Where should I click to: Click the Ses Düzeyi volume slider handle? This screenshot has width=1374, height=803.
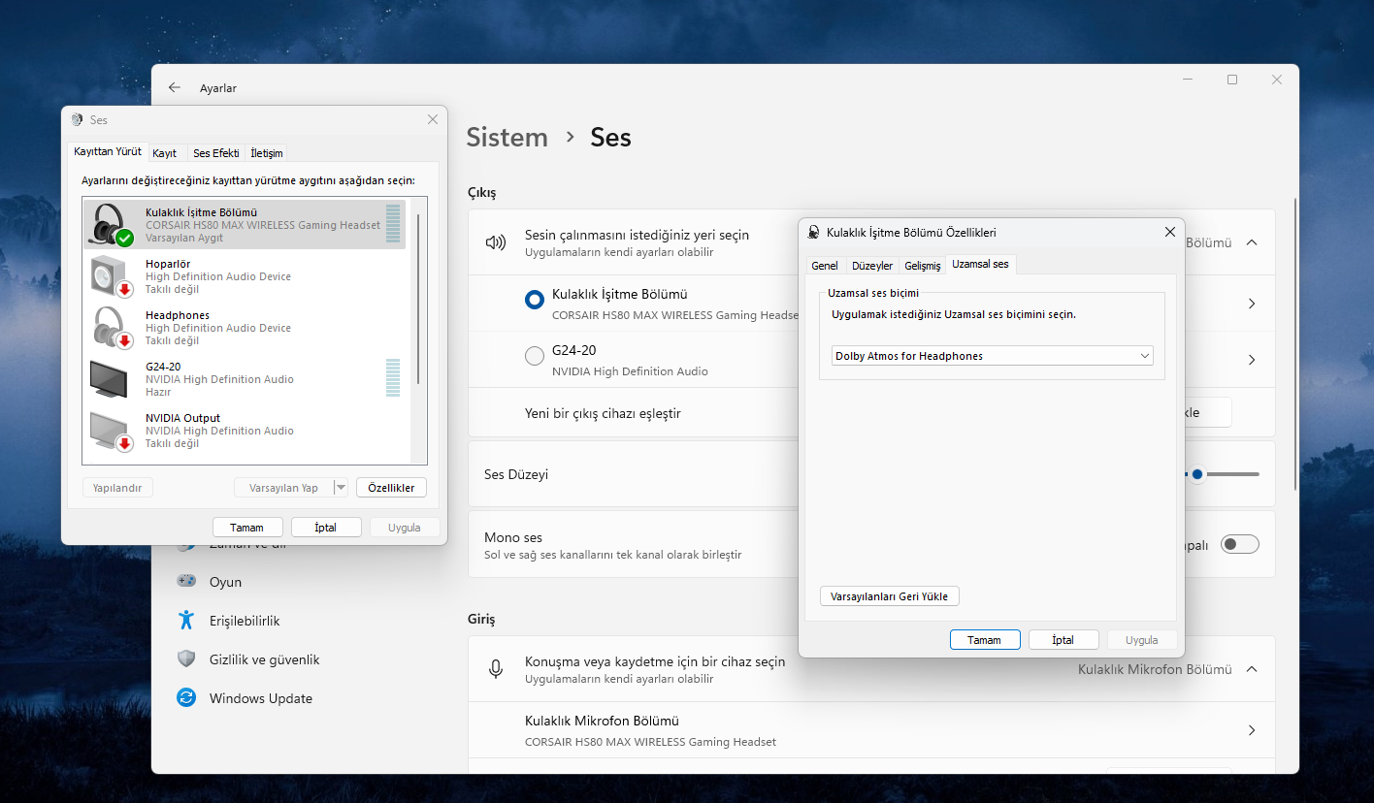1197,474
